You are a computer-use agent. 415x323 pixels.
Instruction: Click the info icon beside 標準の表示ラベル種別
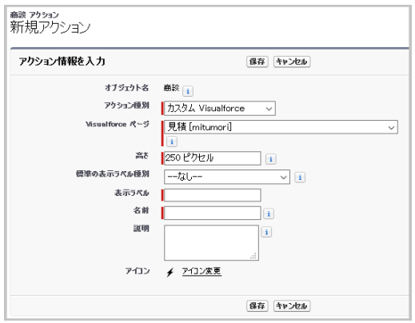click(x=300, y=177)
